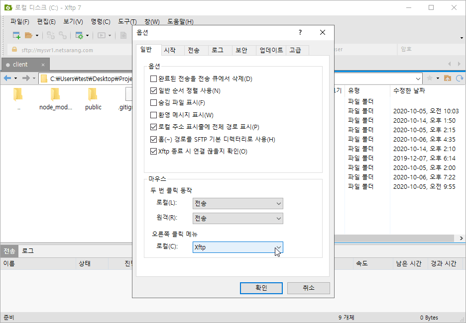
Task: Enable '환영 메시지 표시' checkbox
Action: point(153,115)
